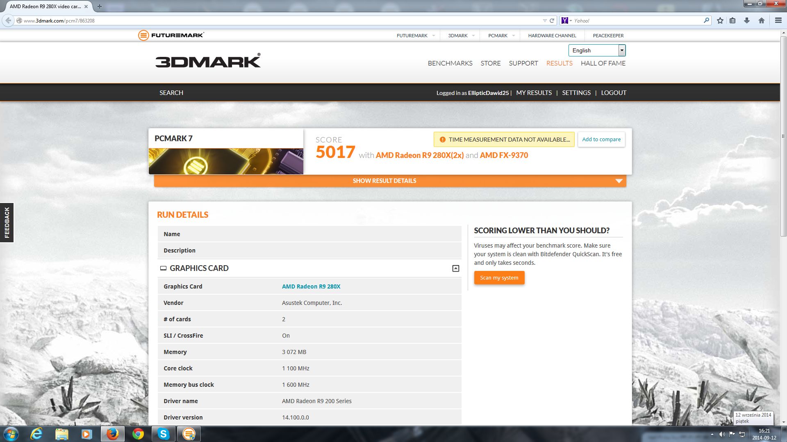
Task: Open the Support menu
Action: (523, 63)
